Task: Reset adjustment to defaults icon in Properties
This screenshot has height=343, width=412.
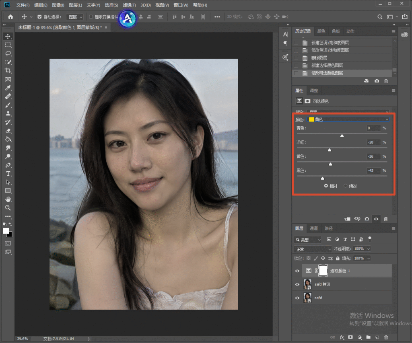Action: click(367, 219)
